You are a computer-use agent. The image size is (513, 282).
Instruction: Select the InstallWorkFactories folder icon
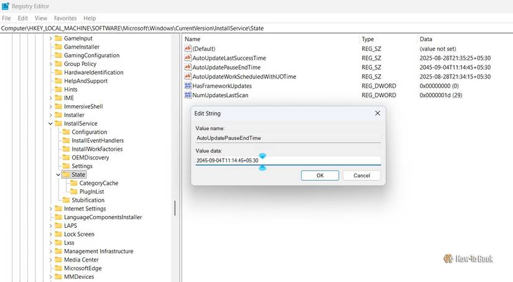click(66, 149)
